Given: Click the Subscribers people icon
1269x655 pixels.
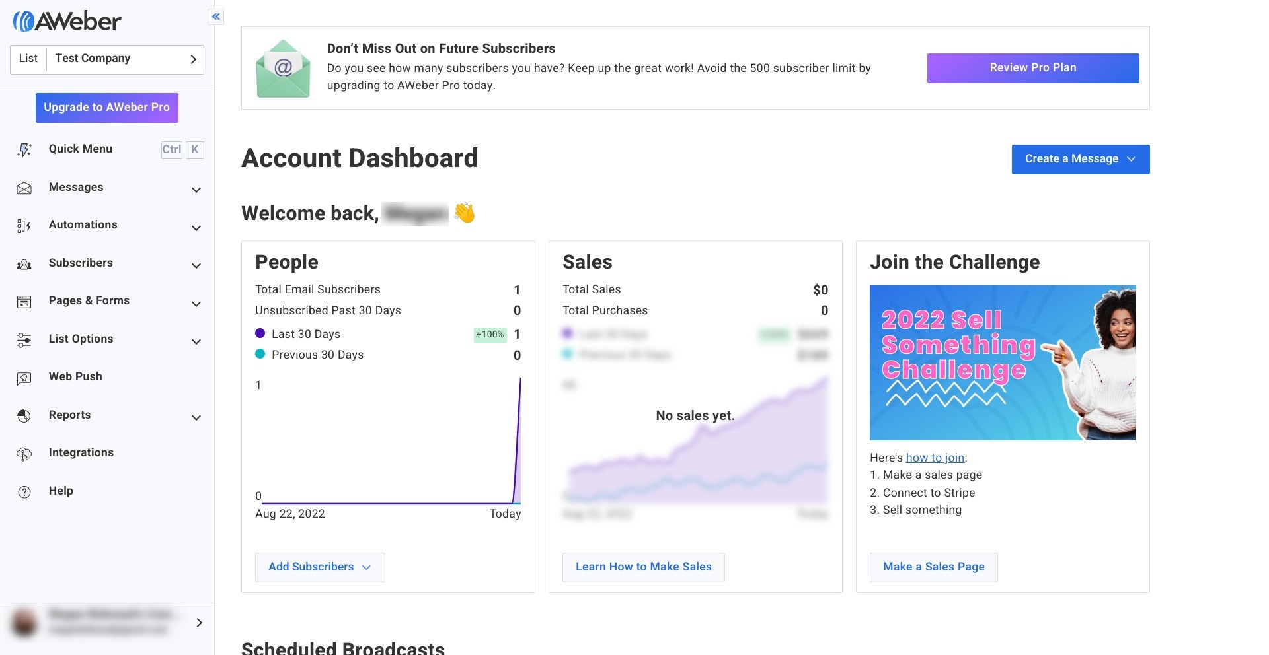Looking at the screenshot, I should pos(24,264).
